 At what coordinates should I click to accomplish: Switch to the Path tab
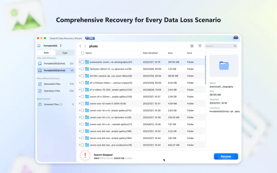[x=46, y=53]
